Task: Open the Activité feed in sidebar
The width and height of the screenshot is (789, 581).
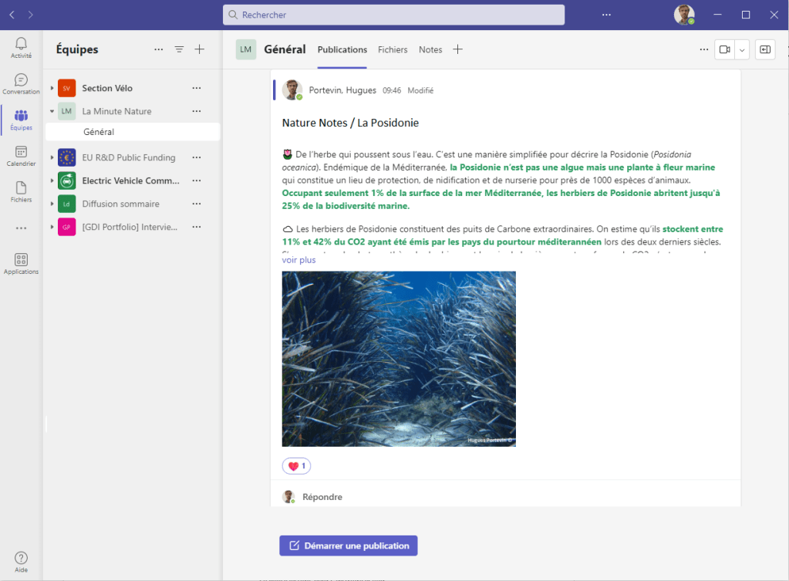Action: (x=21, y=48)
